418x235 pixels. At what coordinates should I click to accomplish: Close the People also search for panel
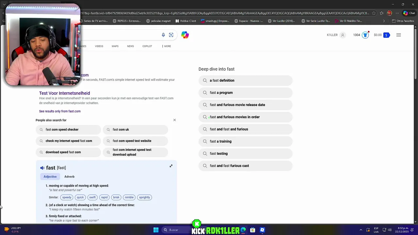click(174, 120)
